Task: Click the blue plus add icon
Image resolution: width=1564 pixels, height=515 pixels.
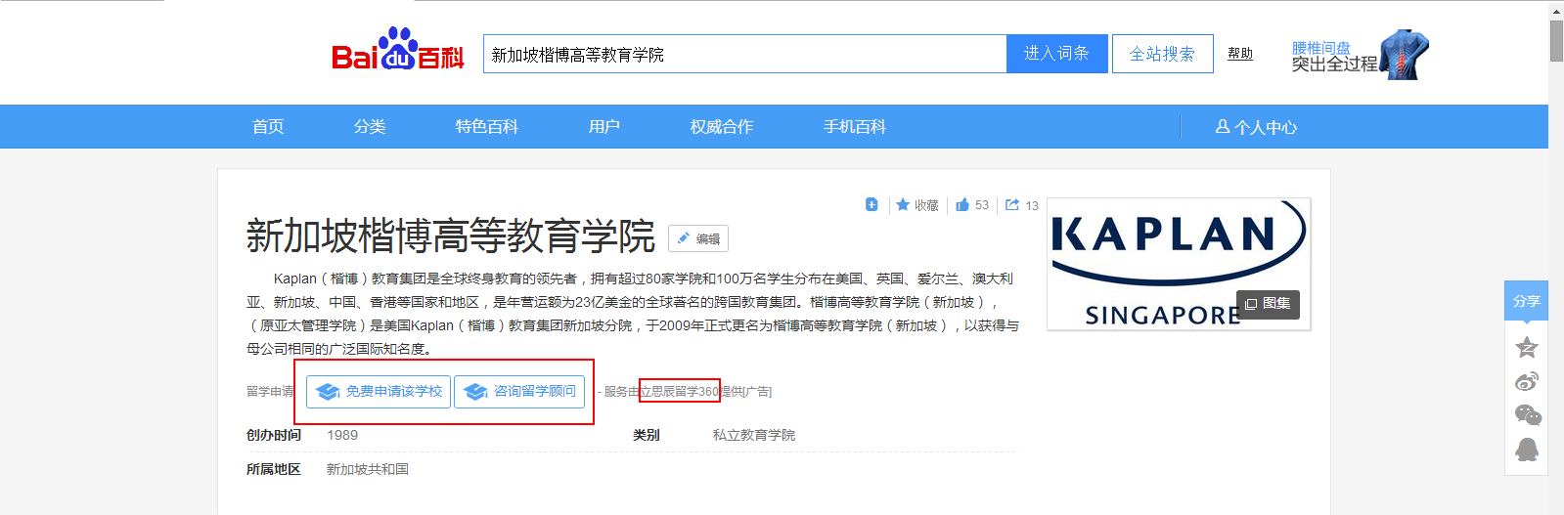Action: pyautogui.click(x=871, y=204)
